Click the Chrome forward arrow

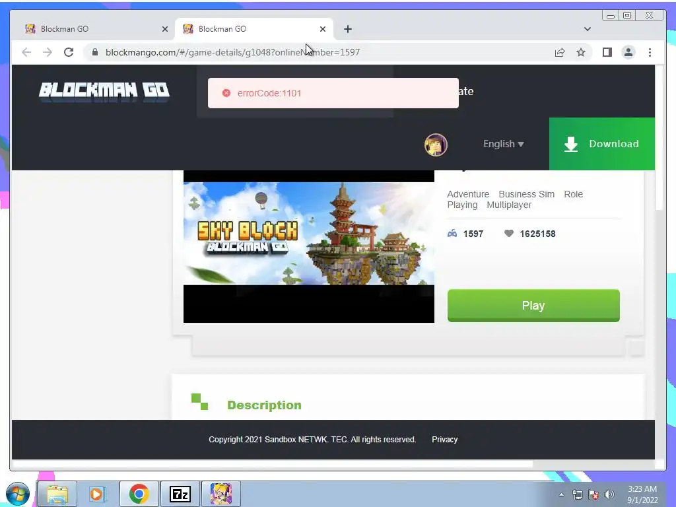pyautogui.click(x=48, y=52)
